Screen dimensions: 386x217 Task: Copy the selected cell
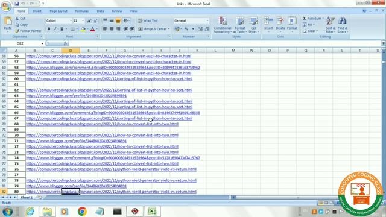coord(21,25)
